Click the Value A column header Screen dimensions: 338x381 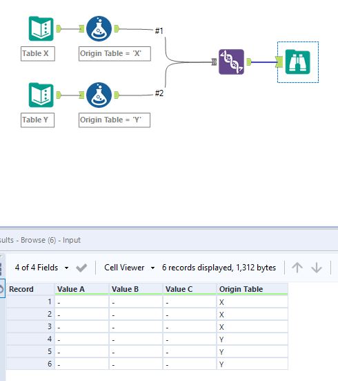pyautogui.click(x=81, y=289)
